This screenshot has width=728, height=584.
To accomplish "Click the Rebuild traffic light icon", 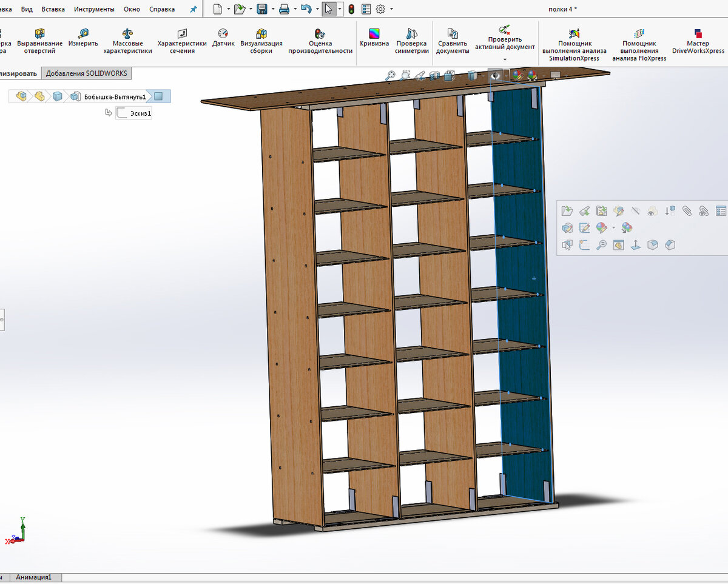I will coord(351,9).
